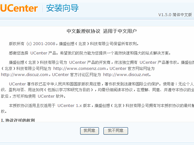Viewport: 194px width, 145px height.
Task: Click the I. 协议许可的权利 section heading
Action: click(x=18, y=120)
